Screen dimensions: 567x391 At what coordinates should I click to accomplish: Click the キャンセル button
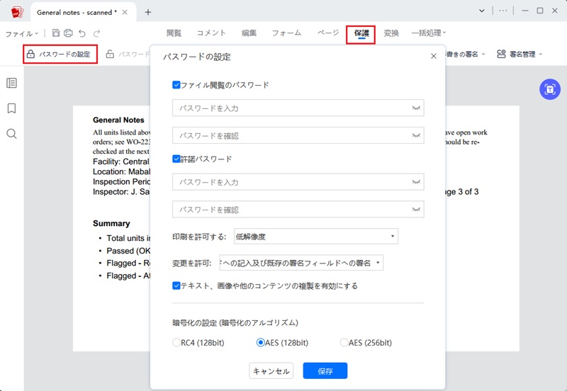(x=271, y=370)
